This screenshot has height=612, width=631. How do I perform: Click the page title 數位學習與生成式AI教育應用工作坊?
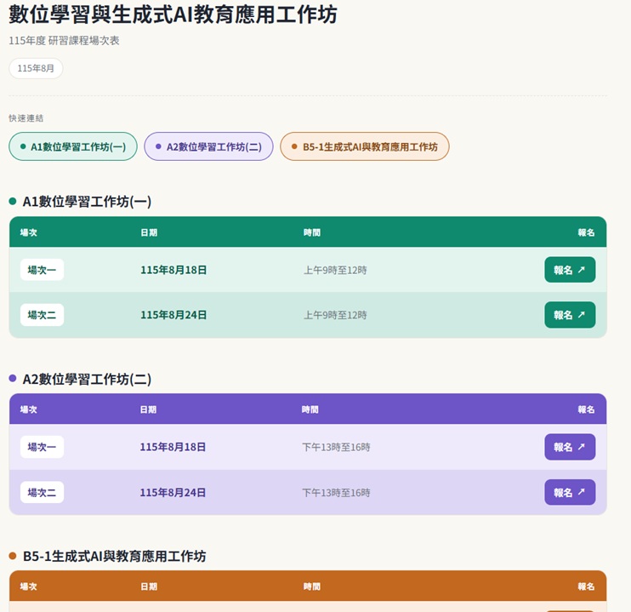click(x=173, y=14)
